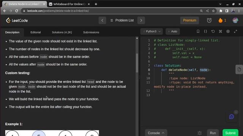Submit the solution
The image size is (243, 136).
pyautogui.click(x=230, y=133)
